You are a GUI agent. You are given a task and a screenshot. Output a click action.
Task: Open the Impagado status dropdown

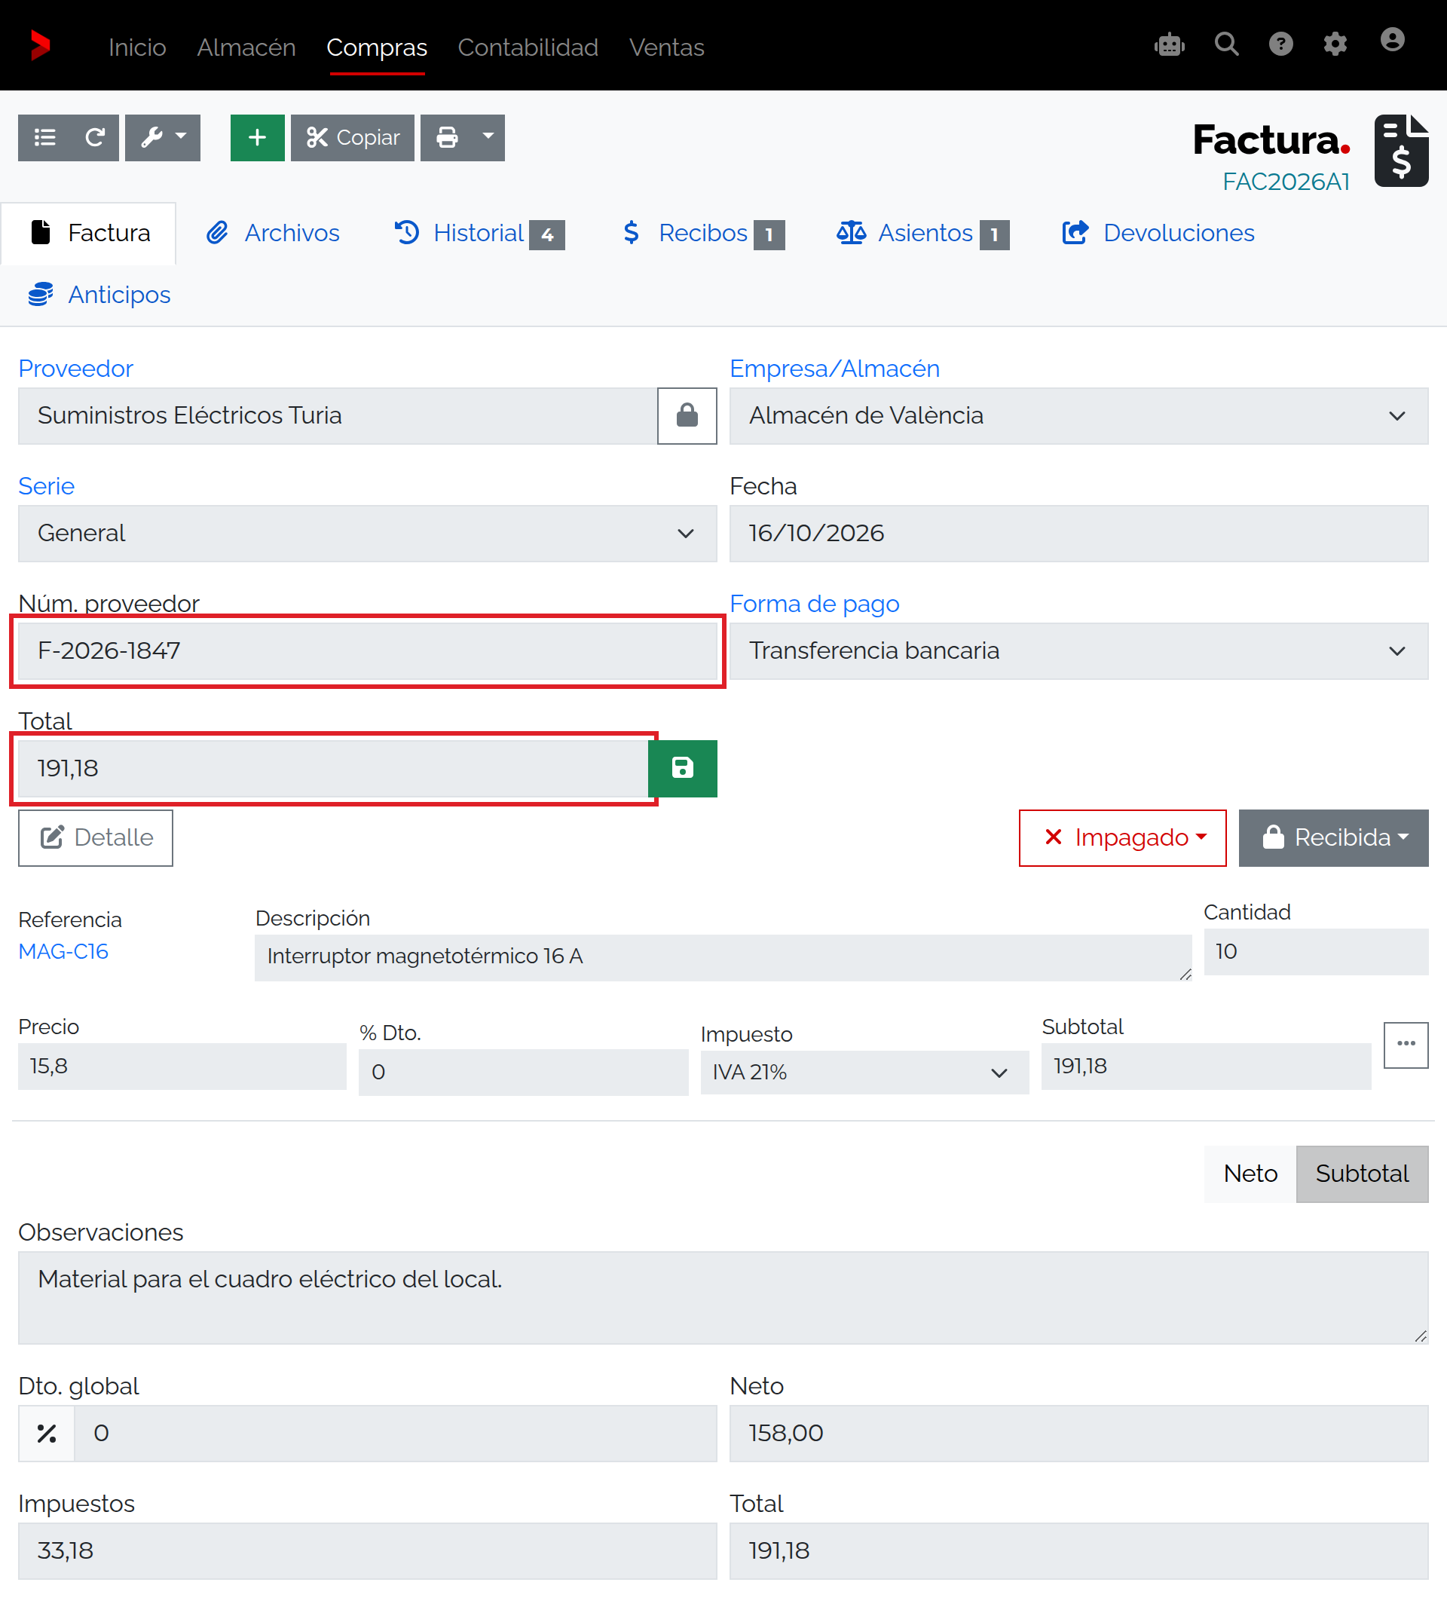point(1123,837)
